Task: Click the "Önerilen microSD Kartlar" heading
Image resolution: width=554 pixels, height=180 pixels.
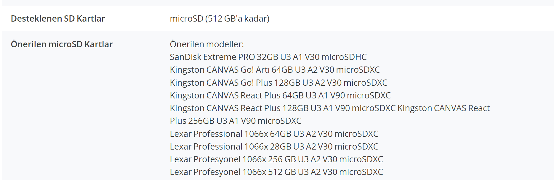Action: pos(62,44)
